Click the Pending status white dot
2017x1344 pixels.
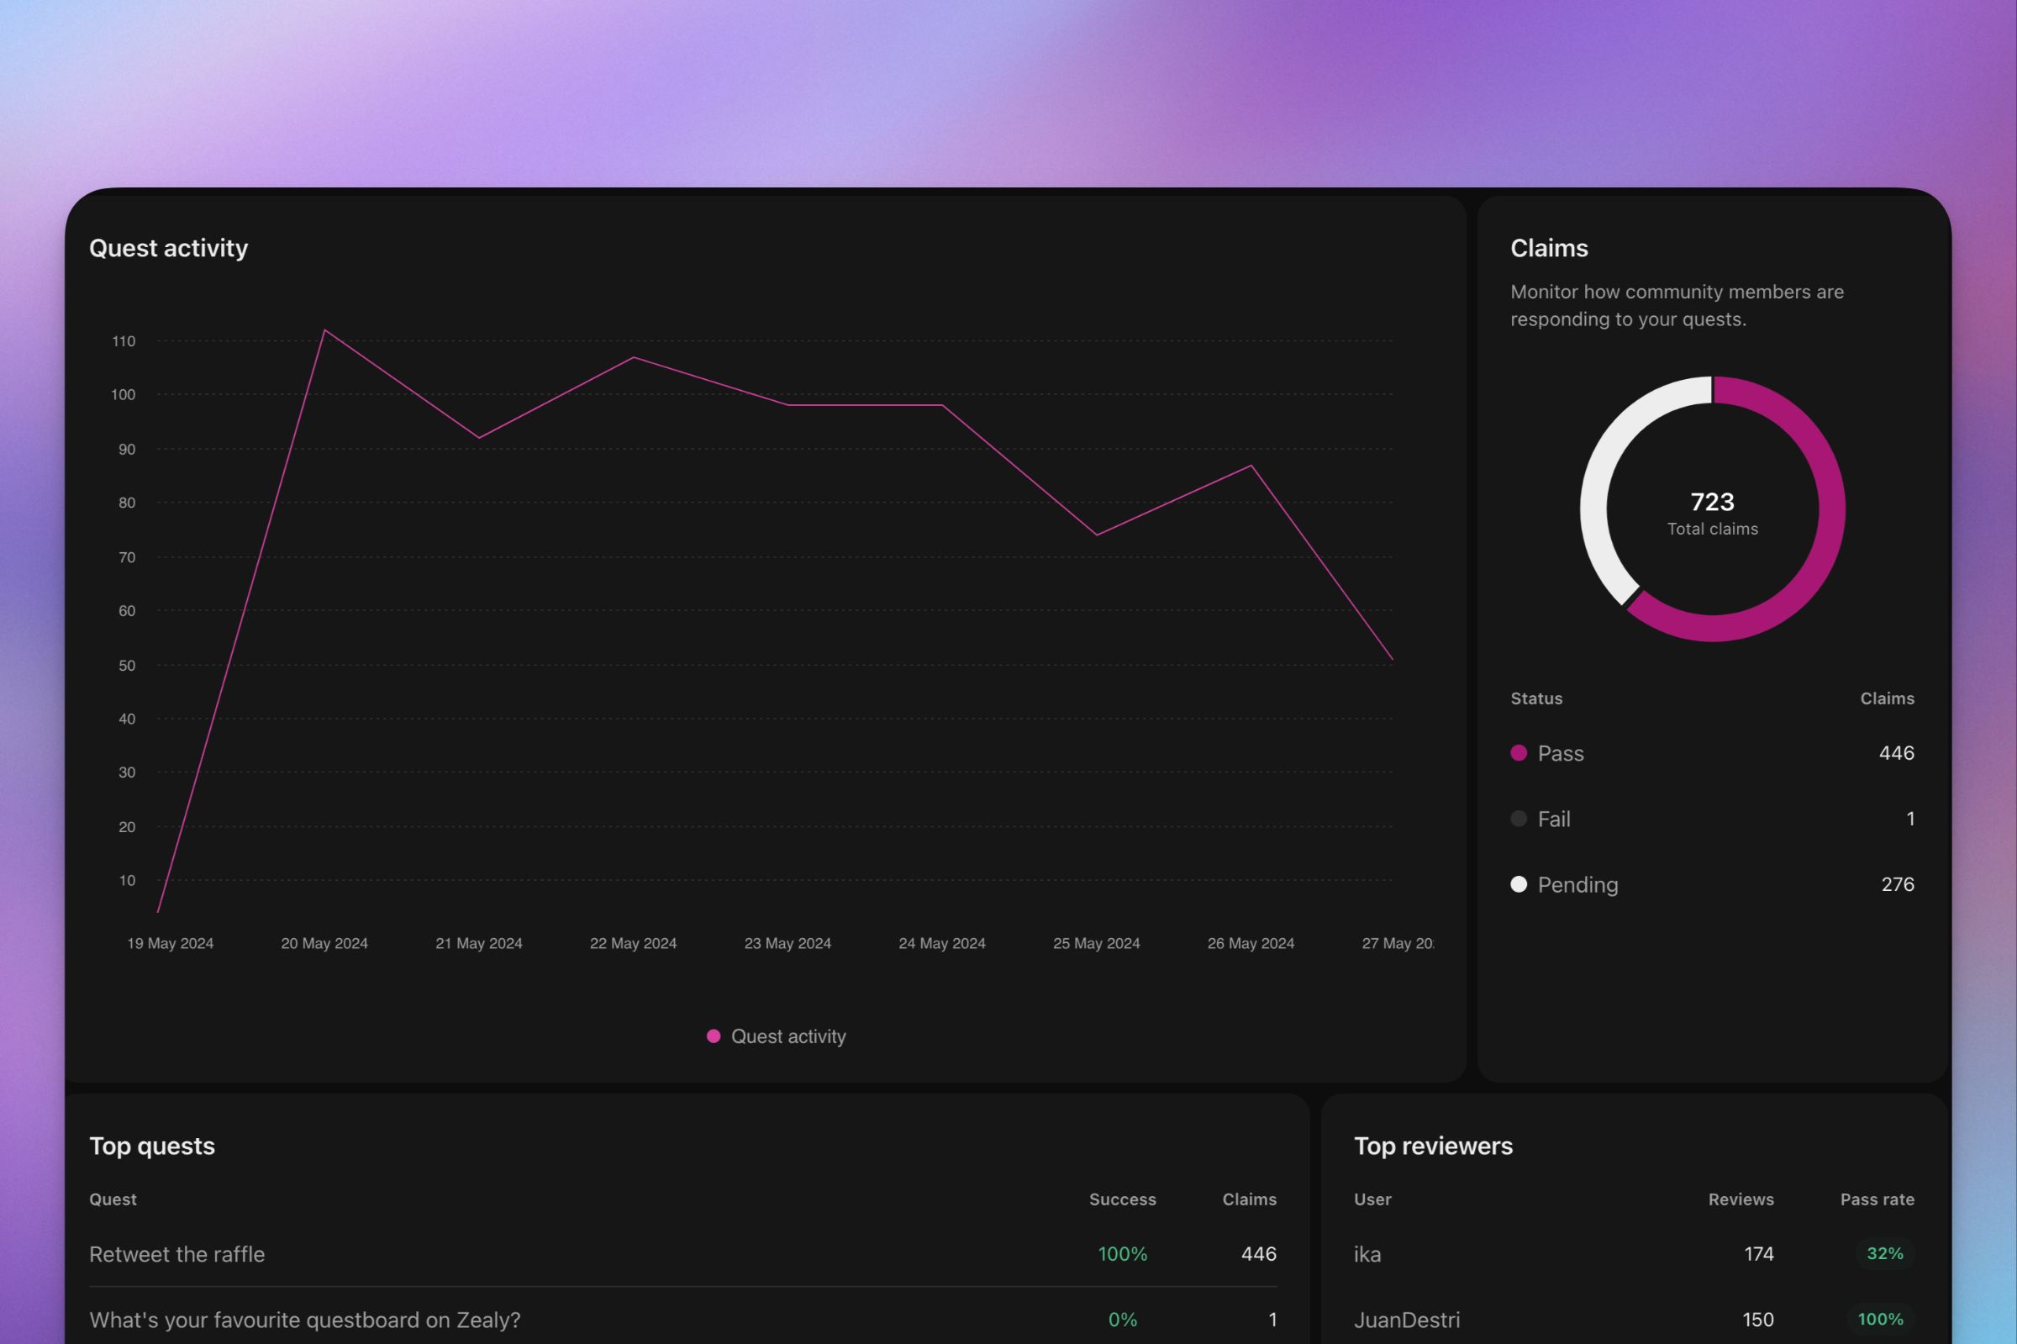tap(1519, 883)
